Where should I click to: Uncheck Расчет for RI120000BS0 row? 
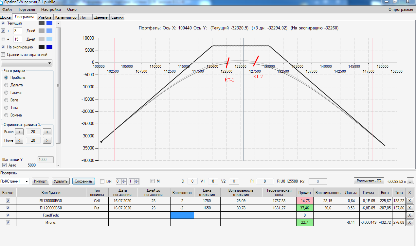(x=8, y=208)
